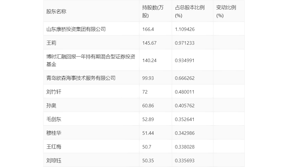Click 青岛欧森海事技术服务有限公司 row name
Screen dimensions: 288x167
click(81, 78)
